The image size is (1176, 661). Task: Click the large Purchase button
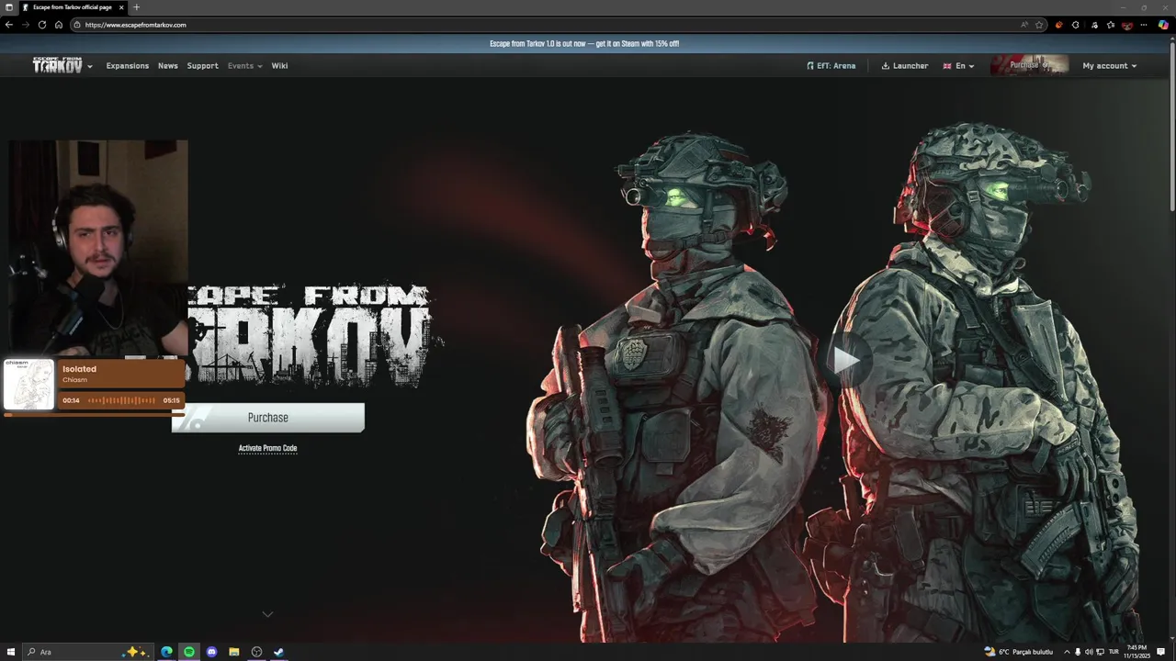coord(268,418)
